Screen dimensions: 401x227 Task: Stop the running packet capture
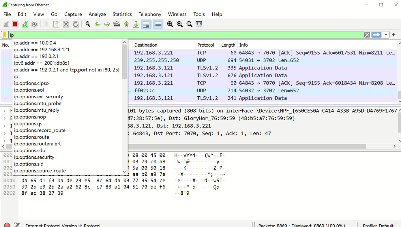pos(15,24)
